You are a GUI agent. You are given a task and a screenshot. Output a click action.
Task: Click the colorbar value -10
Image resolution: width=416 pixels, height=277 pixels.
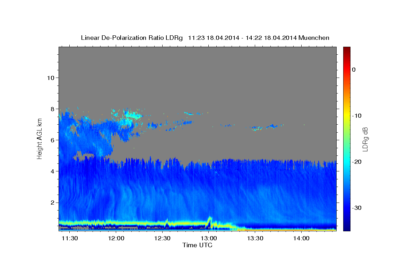click(357, 116)
